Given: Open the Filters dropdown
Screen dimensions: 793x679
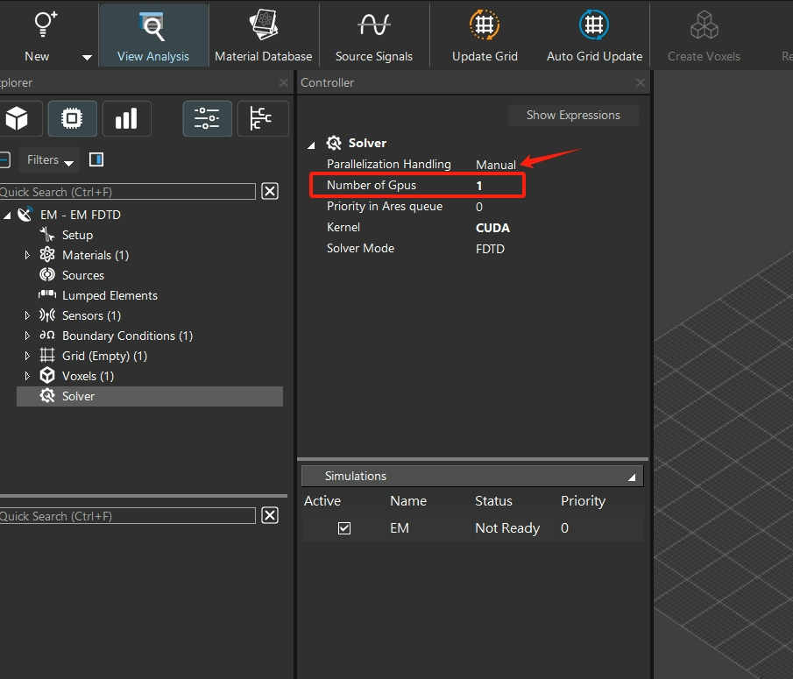Looking at the screenshot, I should click(x=49, y=160).
